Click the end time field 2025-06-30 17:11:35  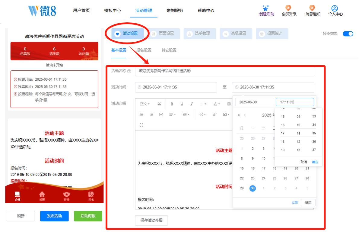point(273,87)
